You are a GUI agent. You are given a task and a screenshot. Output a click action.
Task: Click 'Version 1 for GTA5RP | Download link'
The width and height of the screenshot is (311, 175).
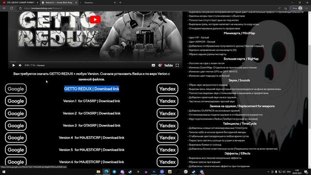[x=92, y=101]
